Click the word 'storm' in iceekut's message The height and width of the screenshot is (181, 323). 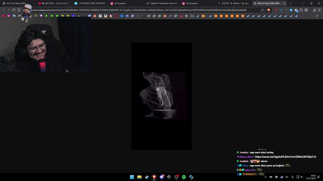tap(264, 161)
